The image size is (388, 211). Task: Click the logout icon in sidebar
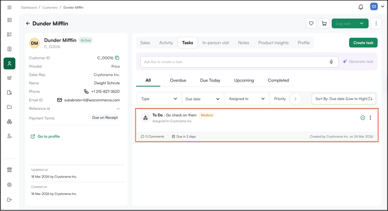(9, 199)
